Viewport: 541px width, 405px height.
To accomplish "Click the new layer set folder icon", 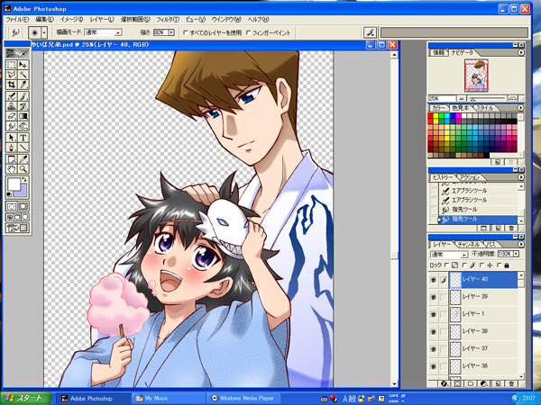I will pos(471,383).
